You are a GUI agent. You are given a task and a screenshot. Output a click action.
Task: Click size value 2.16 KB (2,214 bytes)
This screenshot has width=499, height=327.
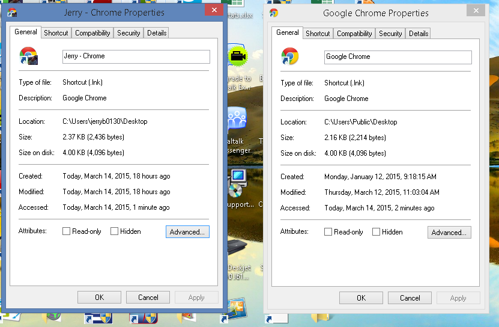pos(355,138)
